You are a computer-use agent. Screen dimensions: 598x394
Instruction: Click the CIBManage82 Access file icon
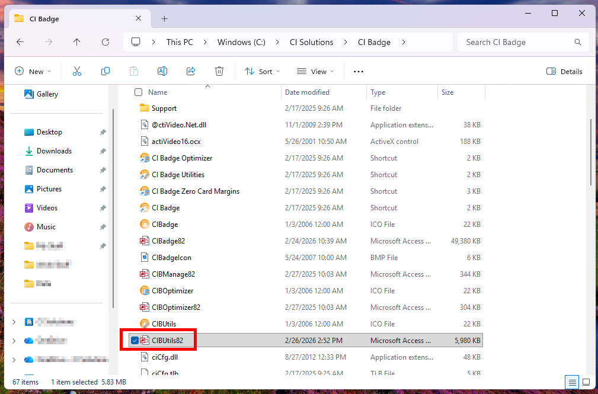point(144,274)
